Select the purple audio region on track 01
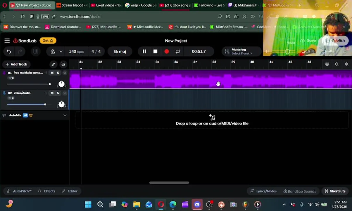This screenshot has width=352, height=211. pos(210,79)
